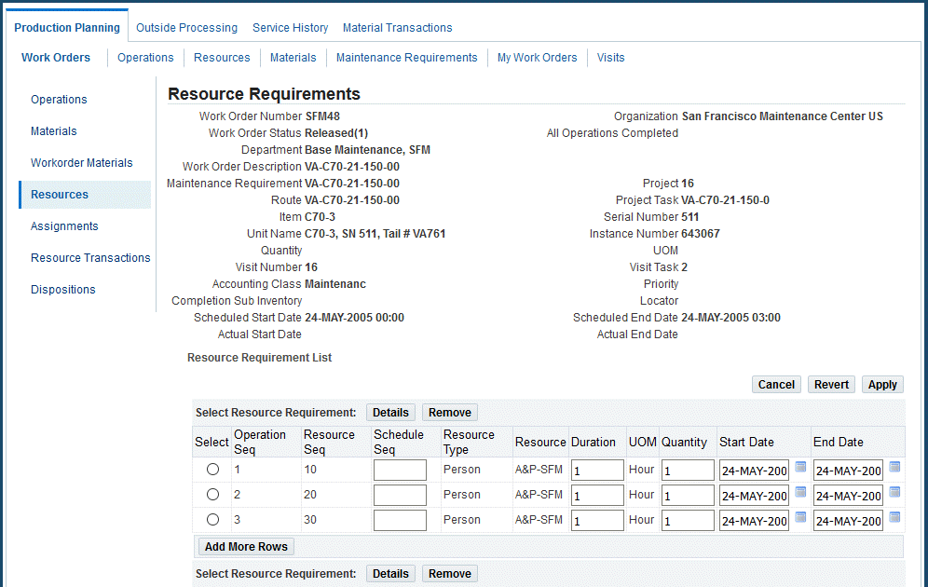Click the Add More Rows button

pos(246,547)
